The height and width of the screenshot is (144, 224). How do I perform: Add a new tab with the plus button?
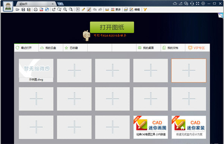pos(60,4)
